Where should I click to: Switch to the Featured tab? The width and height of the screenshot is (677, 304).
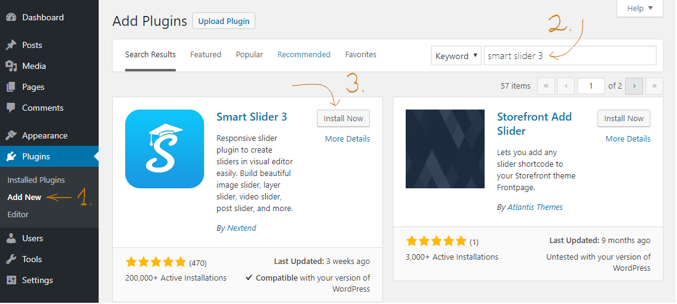(x=205, y=55)
